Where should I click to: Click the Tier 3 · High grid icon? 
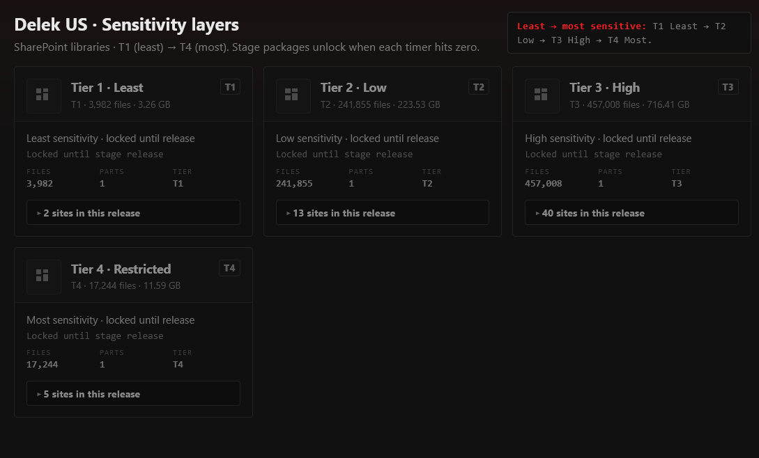coord(542,95)
